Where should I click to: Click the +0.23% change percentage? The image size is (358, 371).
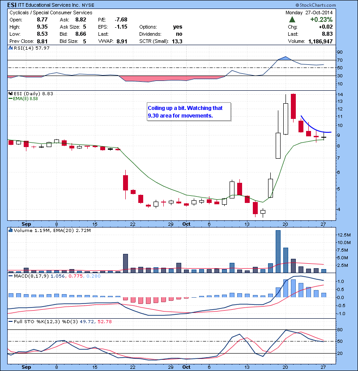coord(321,19)
